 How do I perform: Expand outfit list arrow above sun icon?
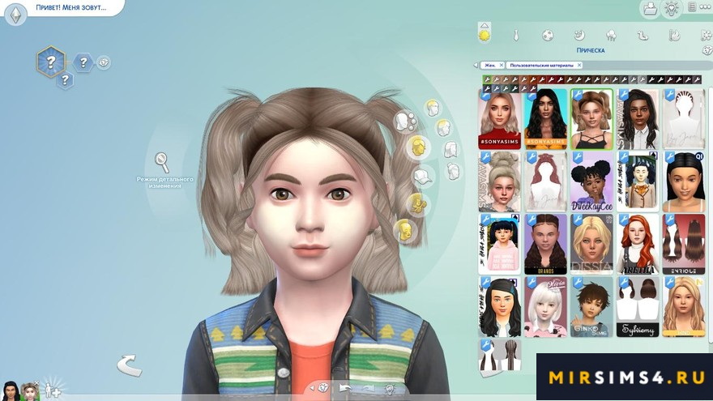(485, 25)
